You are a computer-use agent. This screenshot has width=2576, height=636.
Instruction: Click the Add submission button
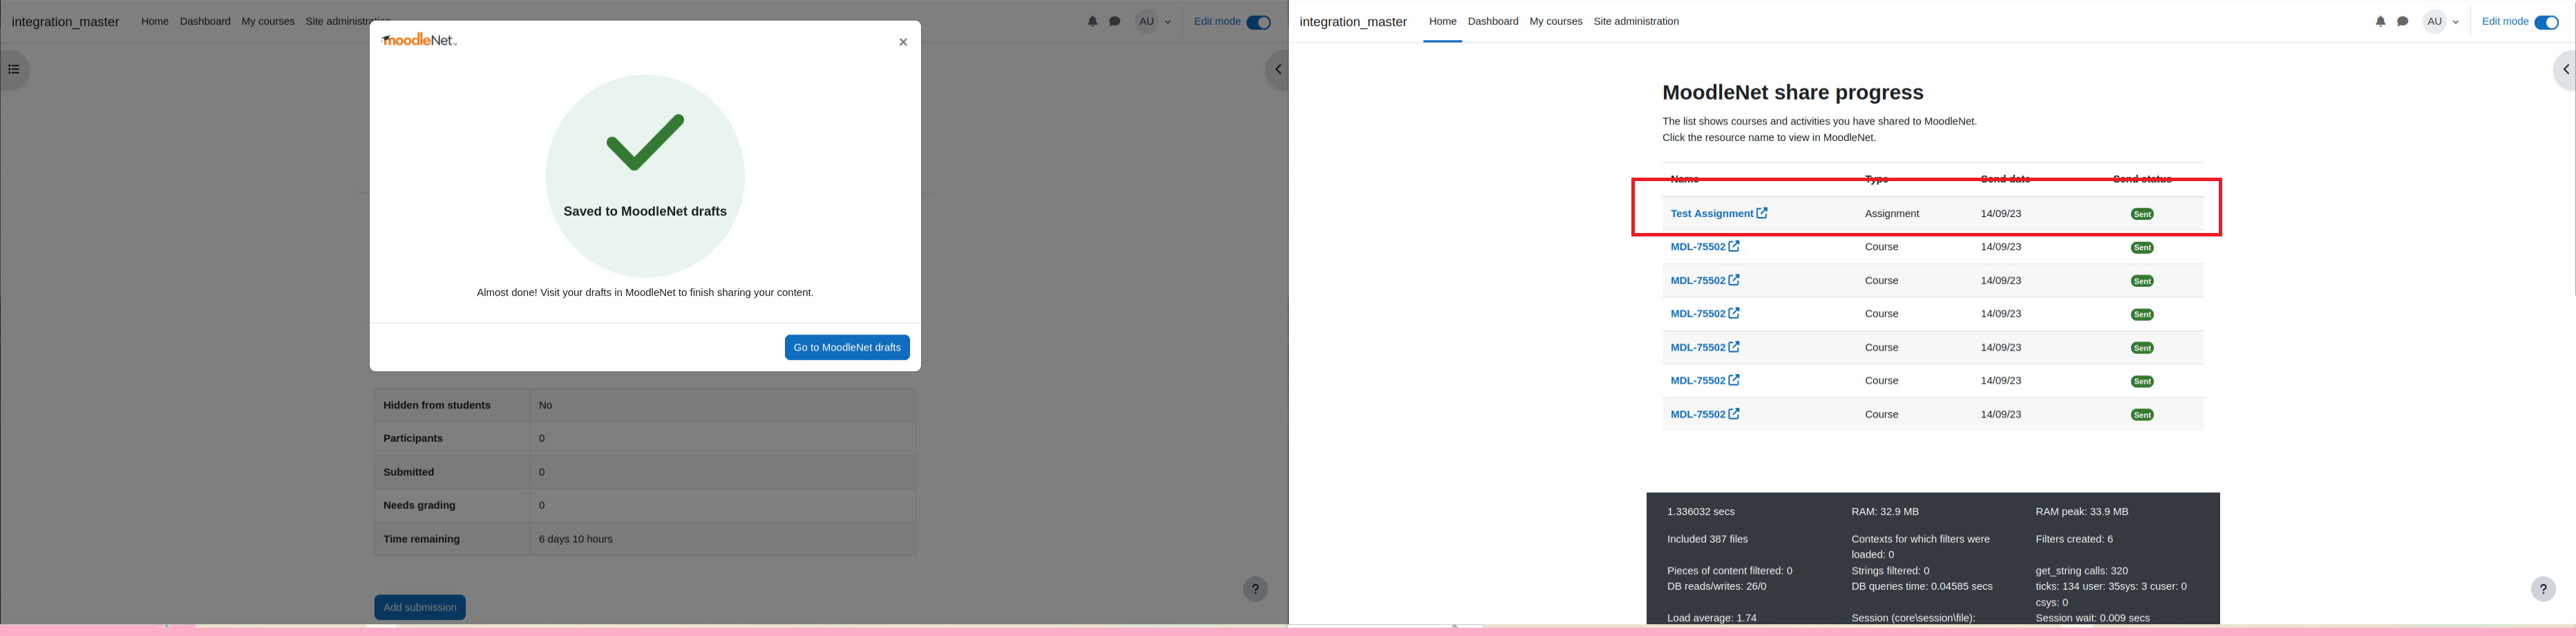(x=420, y=607)
